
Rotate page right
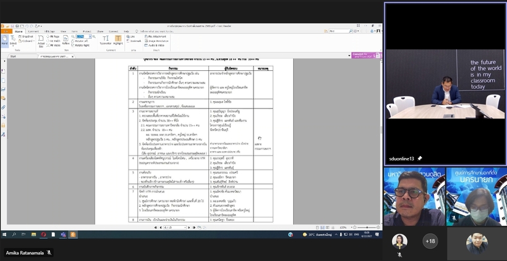point(80,45)
